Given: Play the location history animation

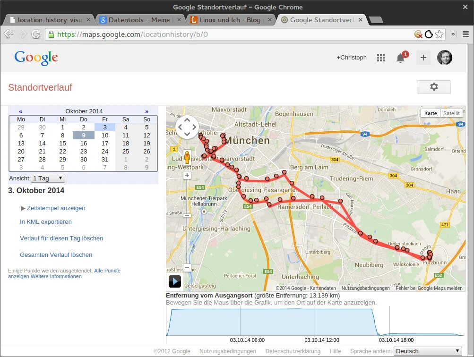Looking at the screenshot, I should [175, 281].
